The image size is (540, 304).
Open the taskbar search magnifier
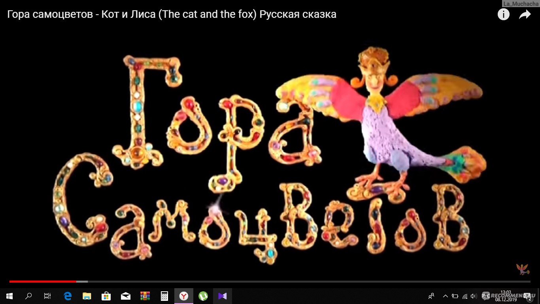click(28, 296)
